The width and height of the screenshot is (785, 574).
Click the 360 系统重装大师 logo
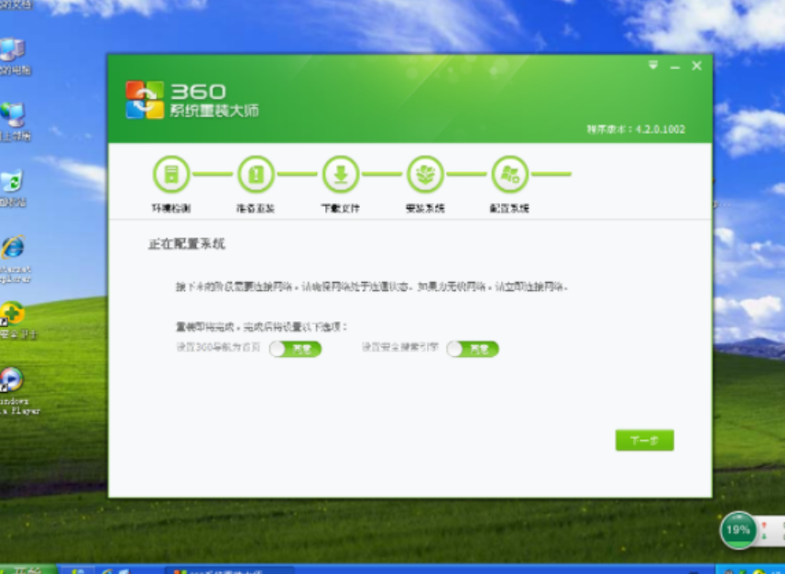[192, 100]
